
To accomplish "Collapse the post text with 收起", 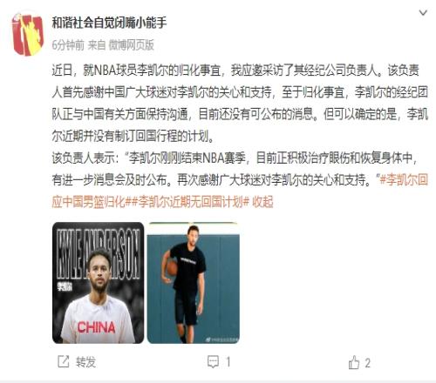I will point(262,202).
